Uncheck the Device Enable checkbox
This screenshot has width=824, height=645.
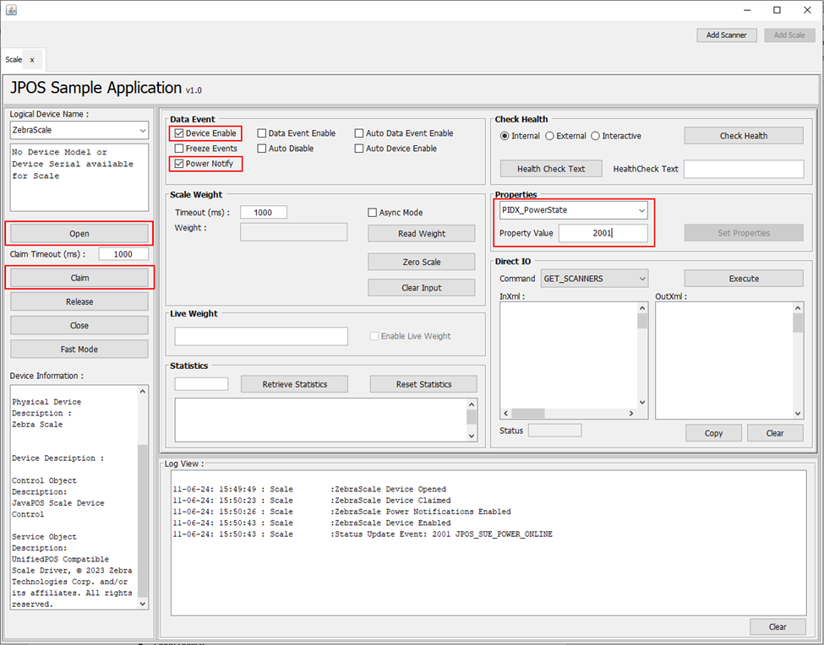tap(179, 133)
